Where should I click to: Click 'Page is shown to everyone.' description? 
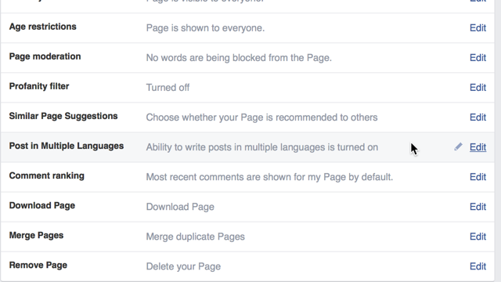tap(205, 28)
